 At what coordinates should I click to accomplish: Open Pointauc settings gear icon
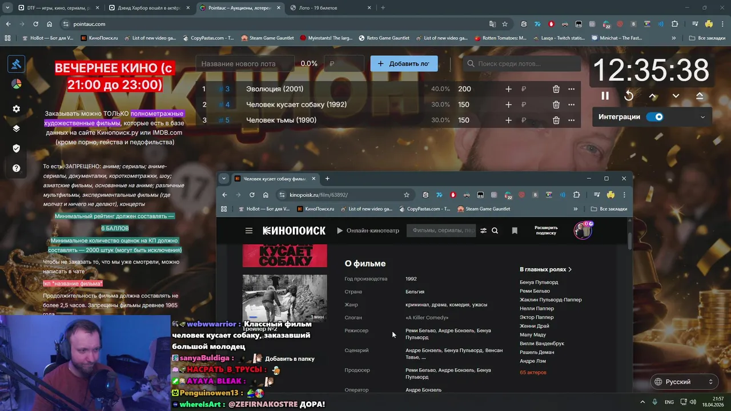[16, 108]
